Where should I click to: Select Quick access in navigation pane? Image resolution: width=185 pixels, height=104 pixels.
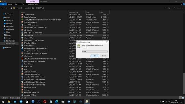[x=9, y=14]
